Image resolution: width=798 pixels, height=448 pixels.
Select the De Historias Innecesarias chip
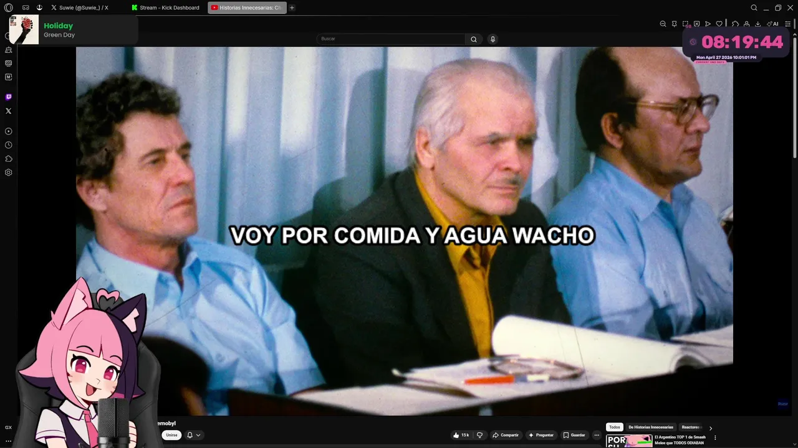[x=651, y=427]
